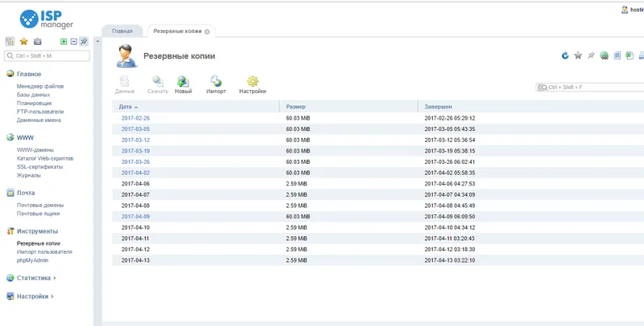Open backup dated 2017-04-02
The height and width of the screenshot is (326, 644).
[135, 173]
